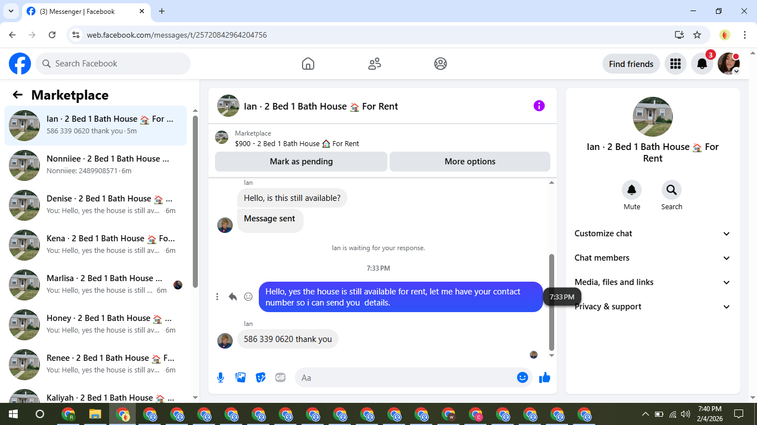Open the Facebook menu grid icon

point(675,64)
